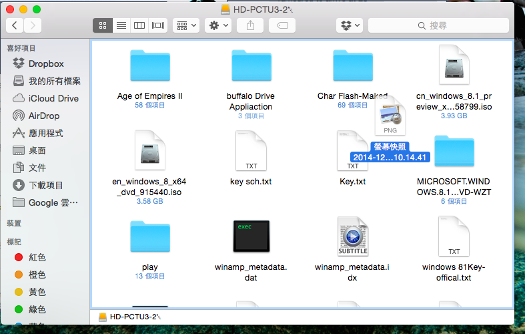525x334 pixels.
Task: Open Dropbox in the sidebar
Action: pyautogui.click(x=45, y=63)
